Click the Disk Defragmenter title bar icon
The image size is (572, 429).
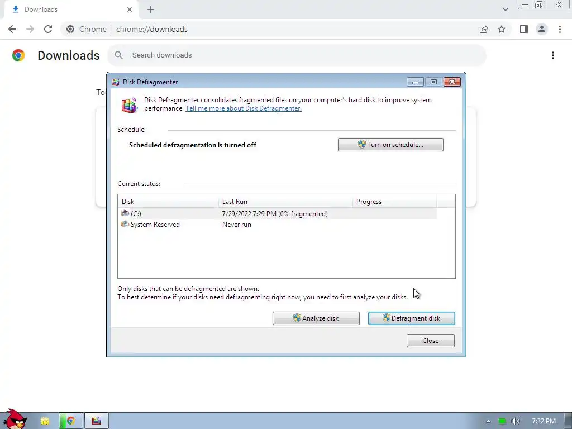pos(116,82)
